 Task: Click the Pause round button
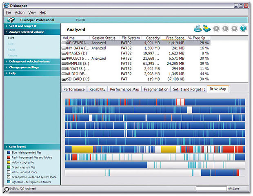coord(225,29)
